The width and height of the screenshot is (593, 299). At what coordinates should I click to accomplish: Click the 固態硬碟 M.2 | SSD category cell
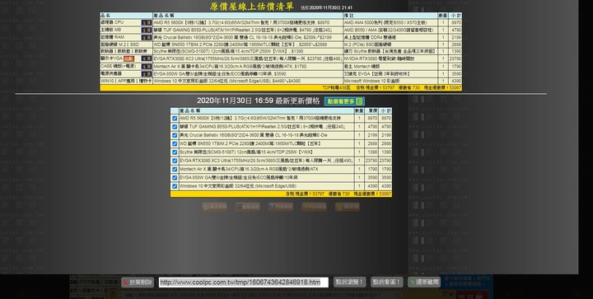point(126,44)
